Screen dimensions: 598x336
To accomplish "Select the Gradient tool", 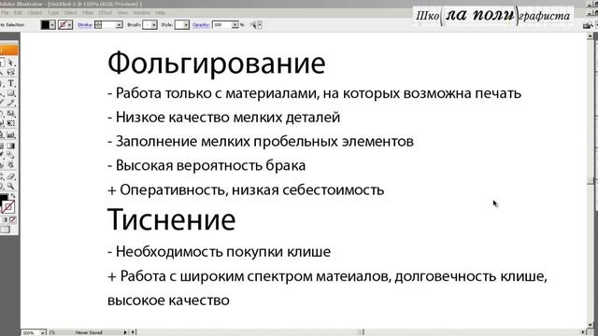I will [x=11, y=146].
